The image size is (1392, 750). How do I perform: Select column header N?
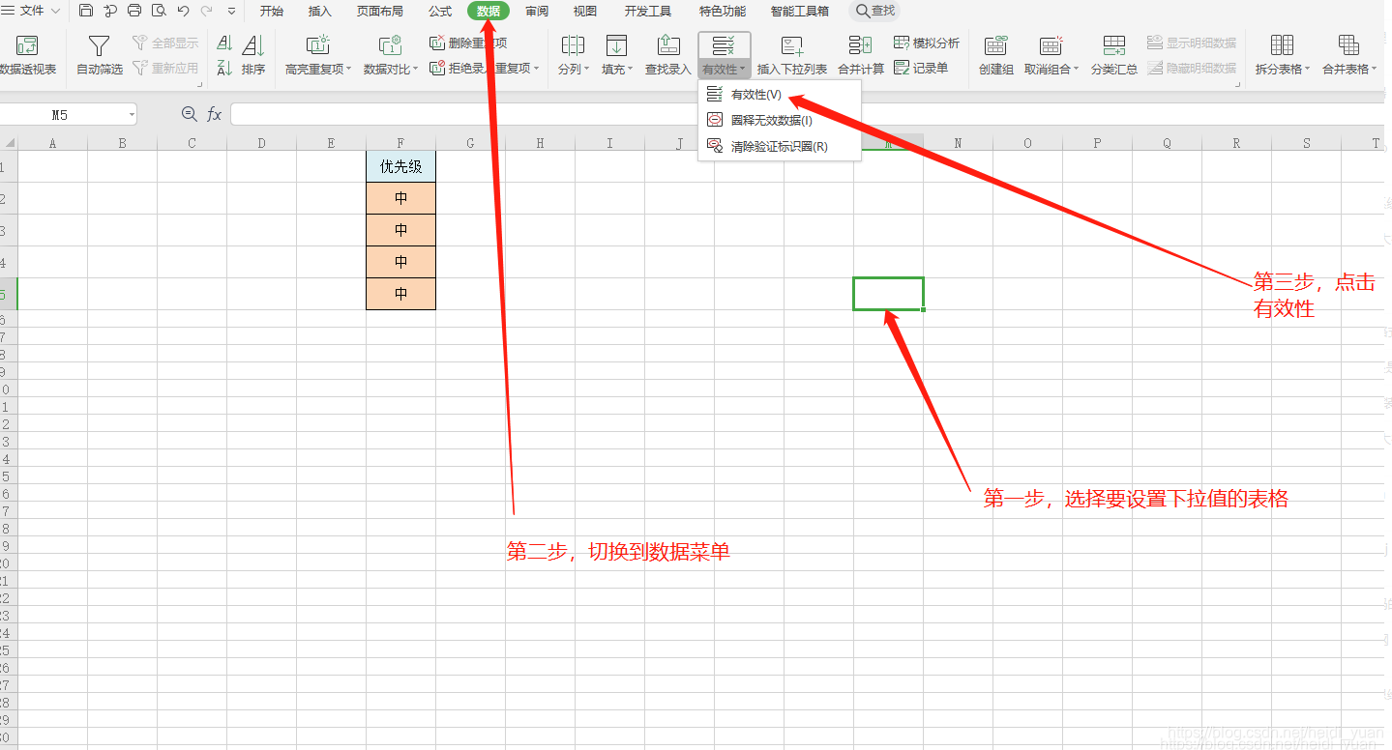(x=958, y=143)
